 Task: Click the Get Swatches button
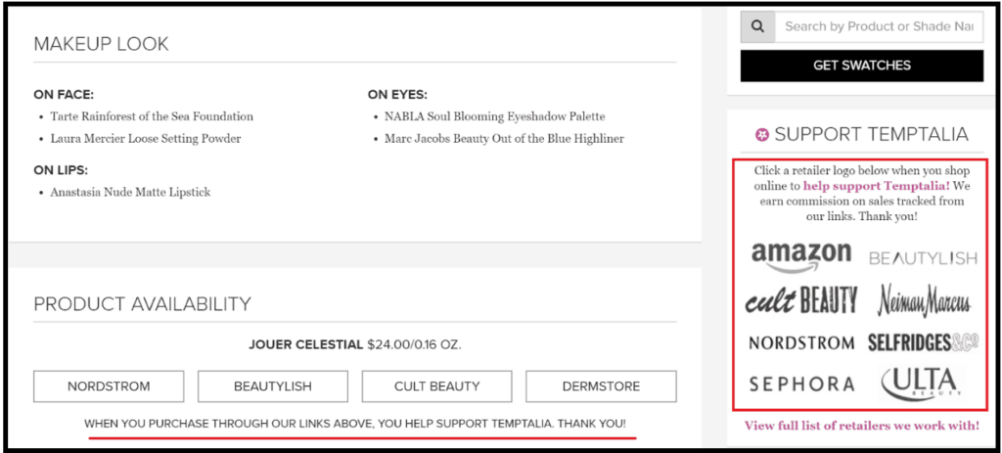point(862,66)
